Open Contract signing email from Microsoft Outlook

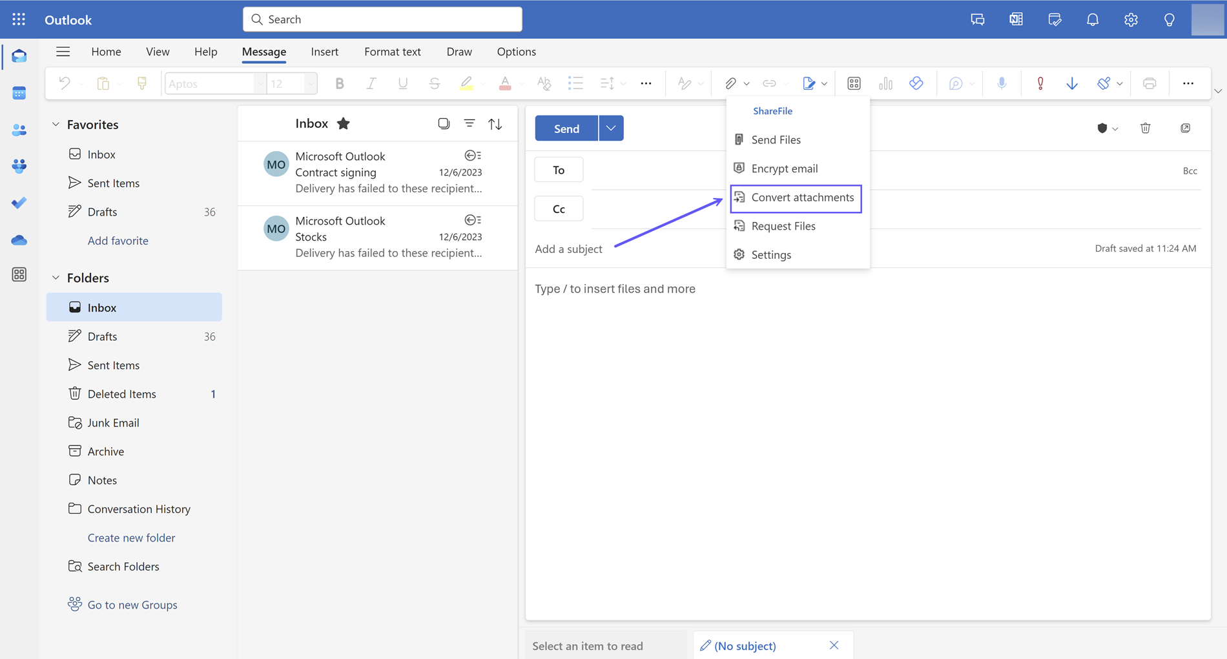tap(378, 172)
